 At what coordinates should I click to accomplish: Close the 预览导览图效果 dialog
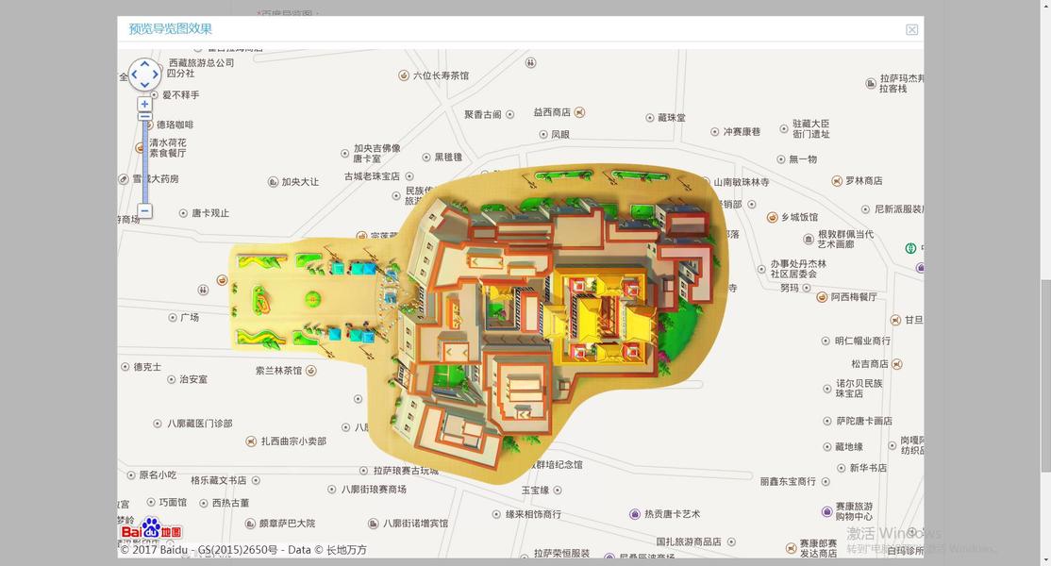pyautogui.click(x=911, y=29)
